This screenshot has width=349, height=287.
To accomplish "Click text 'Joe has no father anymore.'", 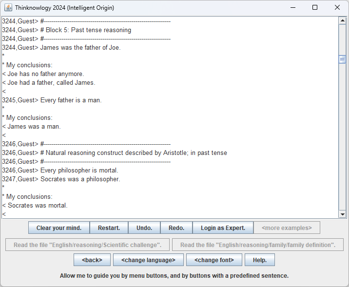I will [x=46, y=74].
